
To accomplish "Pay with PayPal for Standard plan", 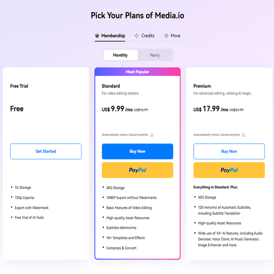I will [x=137, y=170].
